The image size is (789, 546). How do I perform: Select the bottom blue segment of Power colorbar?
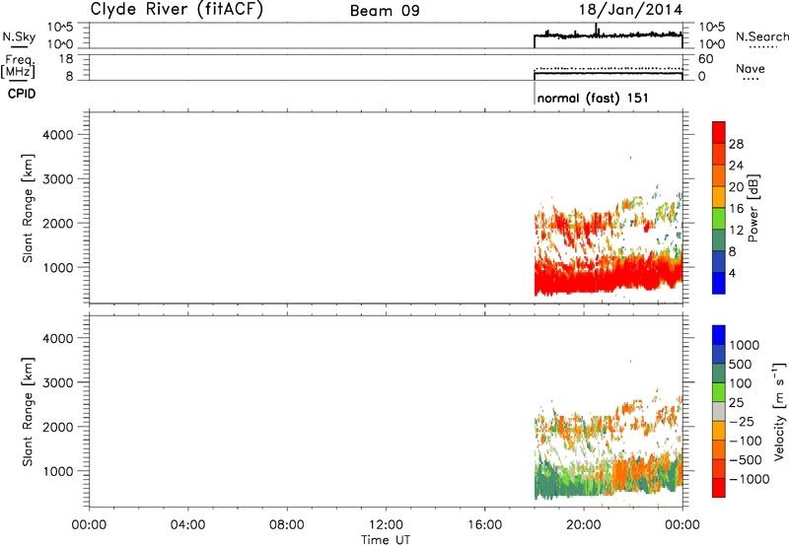[719, 283]
